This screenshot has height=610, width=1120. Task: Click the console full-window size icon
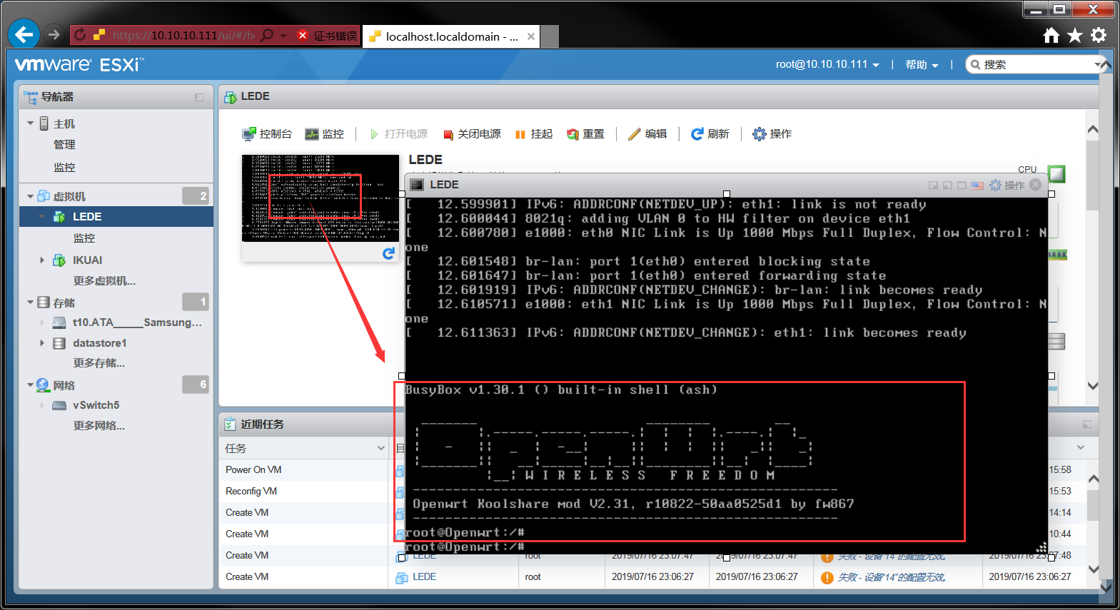click(962, 185)
